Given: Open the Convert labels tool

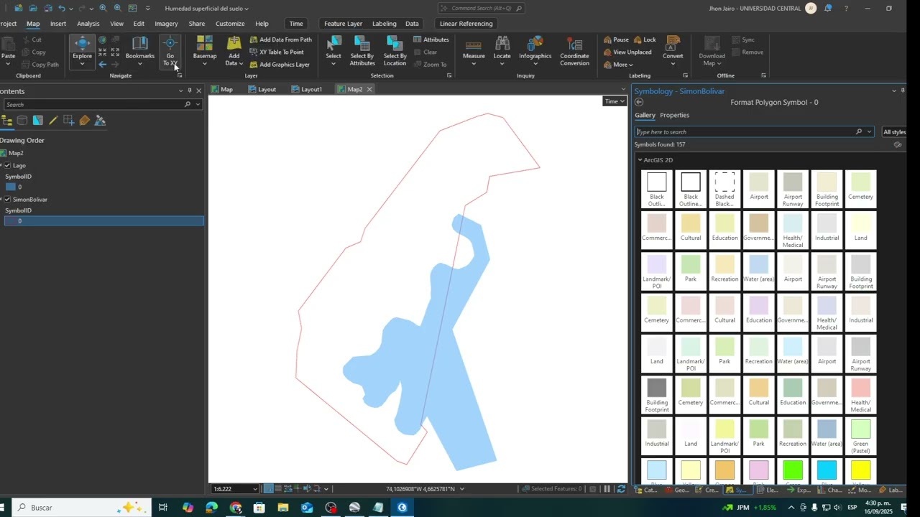Looking at the screenshot, I should point(673,50).
